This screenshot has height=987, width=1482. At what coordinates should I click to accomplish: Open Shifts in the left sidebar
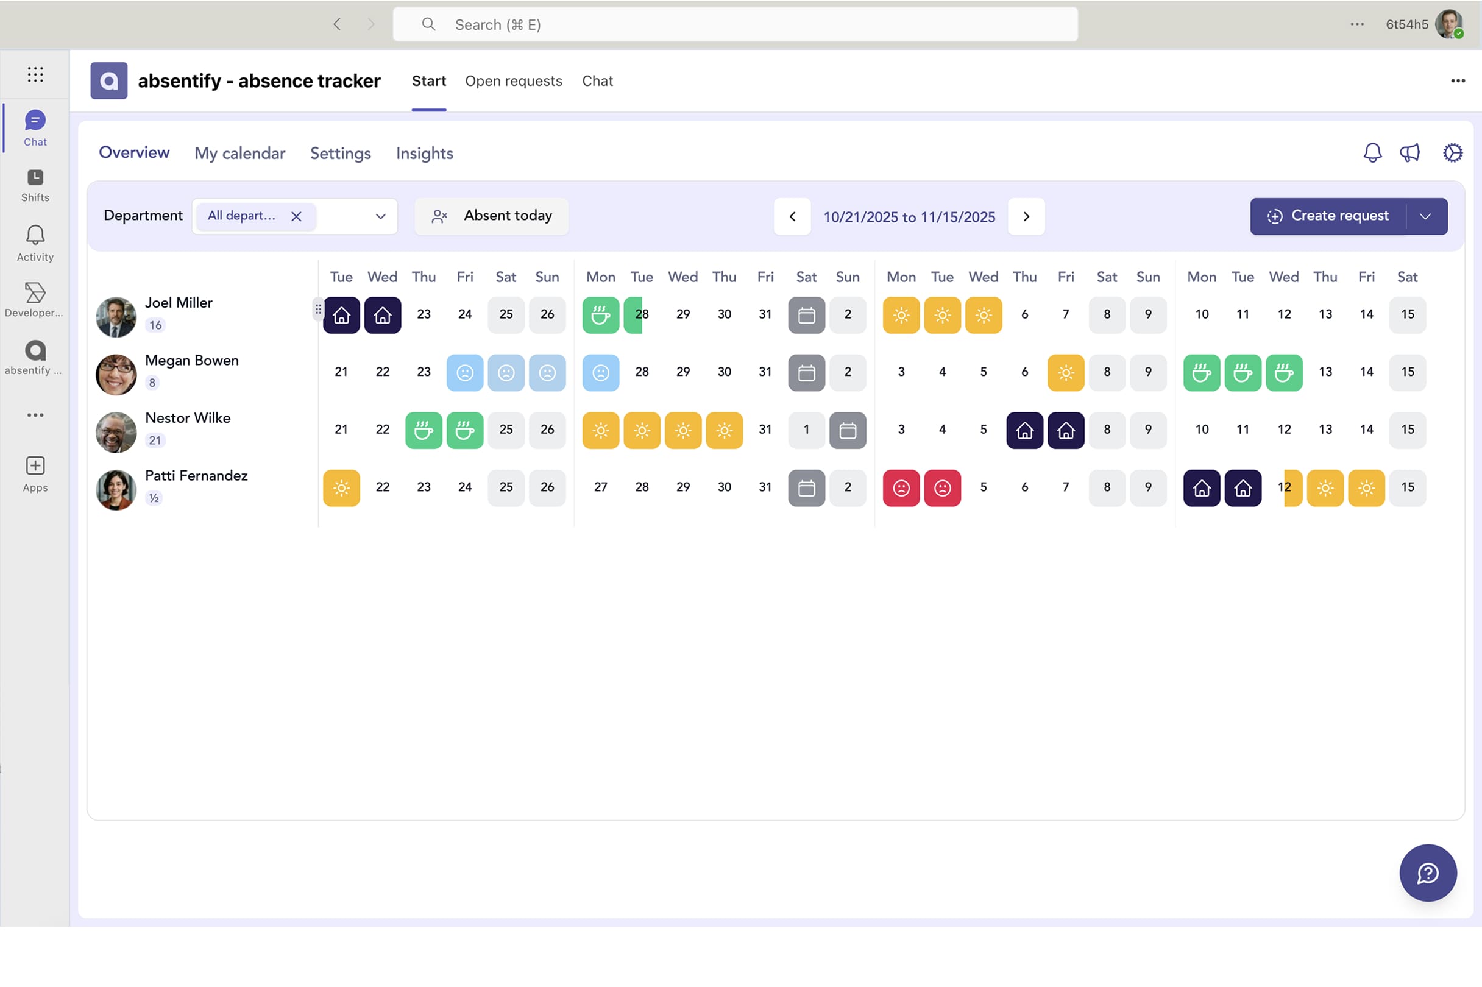35,185
